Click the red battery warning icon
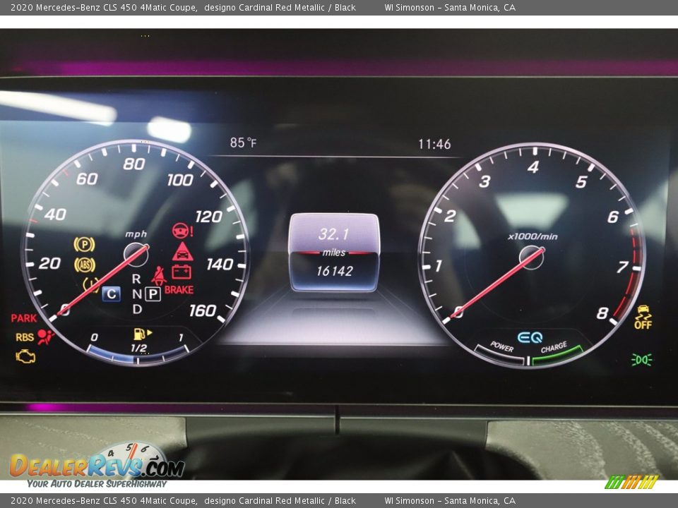The width and height of the screenshot is (678, 508). click(x=182, y=272)
